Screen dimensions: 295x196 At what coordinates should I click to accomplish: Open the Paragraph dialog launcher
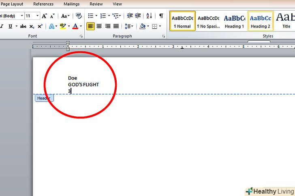(163, 36)
